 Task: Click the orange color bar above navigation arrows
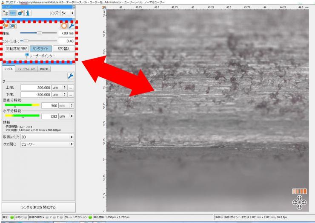pos(299,191)
